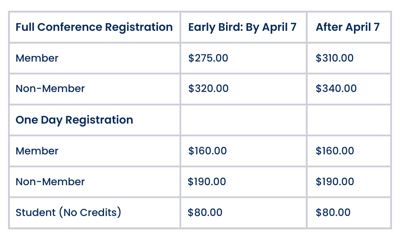This screenshot has height=240, width=400.
Task: Click the $310.00 member price
Action: coord(334,58)
